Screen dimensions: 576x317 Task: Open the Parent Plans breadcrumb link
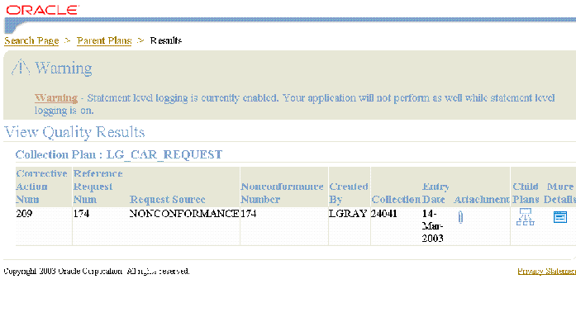[x=104, y=40]
